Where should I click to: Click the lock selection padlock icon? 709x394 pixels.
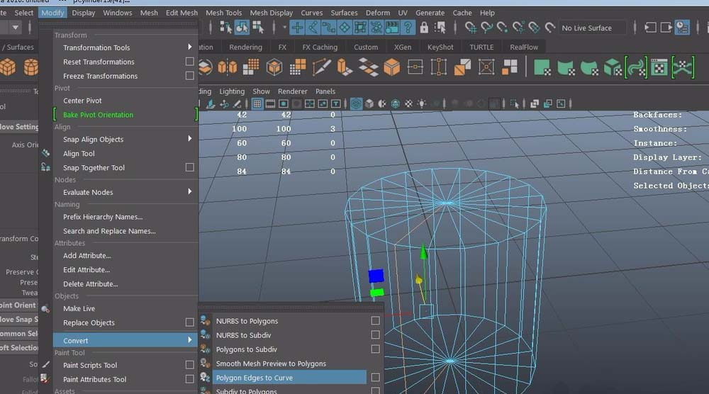point(424,28)
